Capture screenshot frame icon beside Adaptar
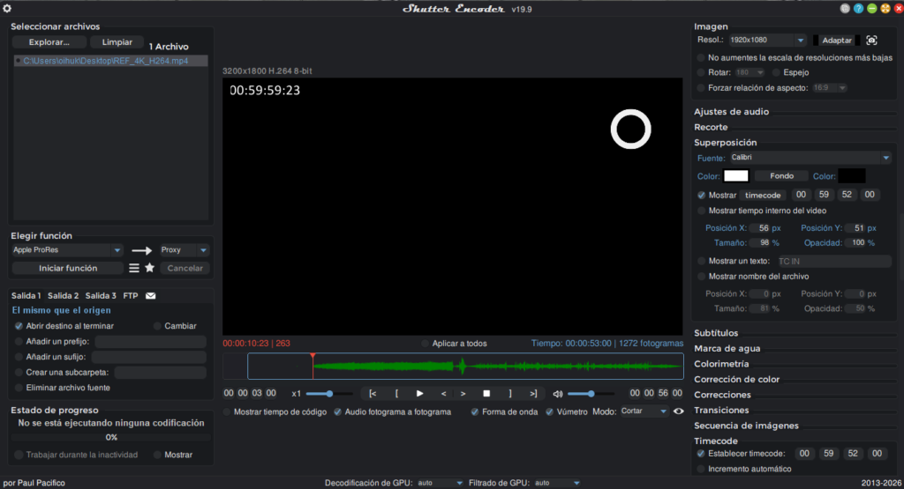Image resolution: width=904 pixels, height=489 pixels. click(871, 41)
